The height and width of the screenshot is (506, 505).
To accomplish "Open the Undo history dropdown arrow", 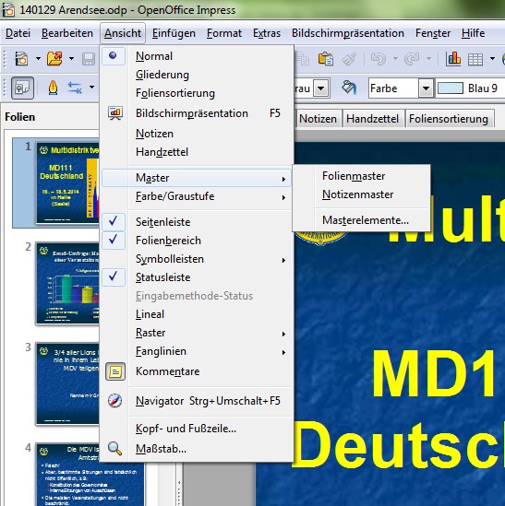I will [395, 59].
